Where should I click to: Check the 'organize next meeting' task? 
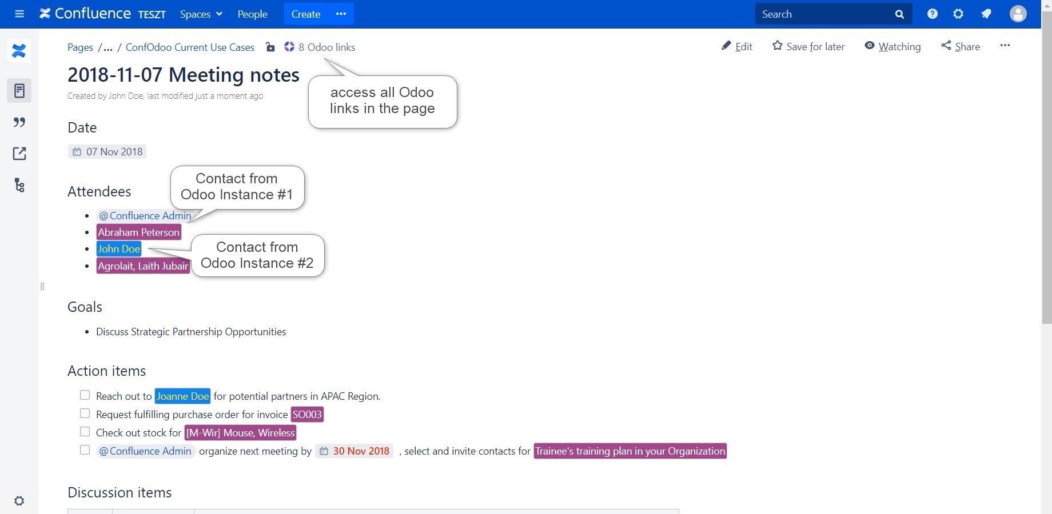pyautogui.click(x=85, y=450)
